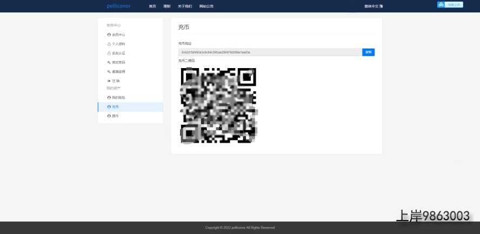Open the 首页 nav item
The width and height of the screenshot is (480, 234).
(152, 6)
